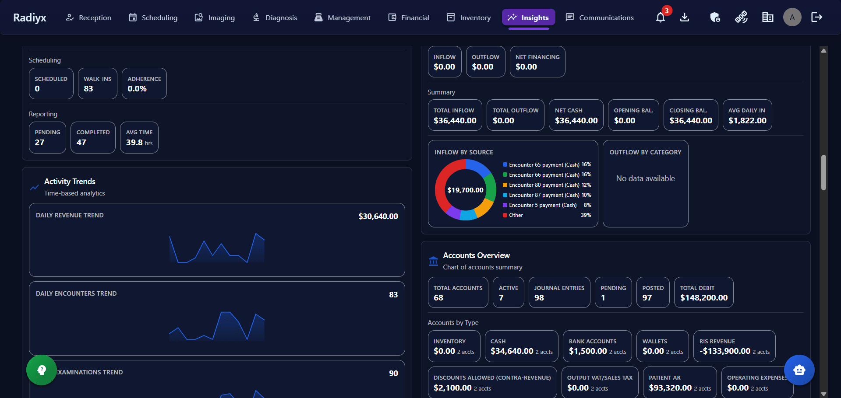
Task: Click the satellite connectivity icon
Action: (741, 17)
